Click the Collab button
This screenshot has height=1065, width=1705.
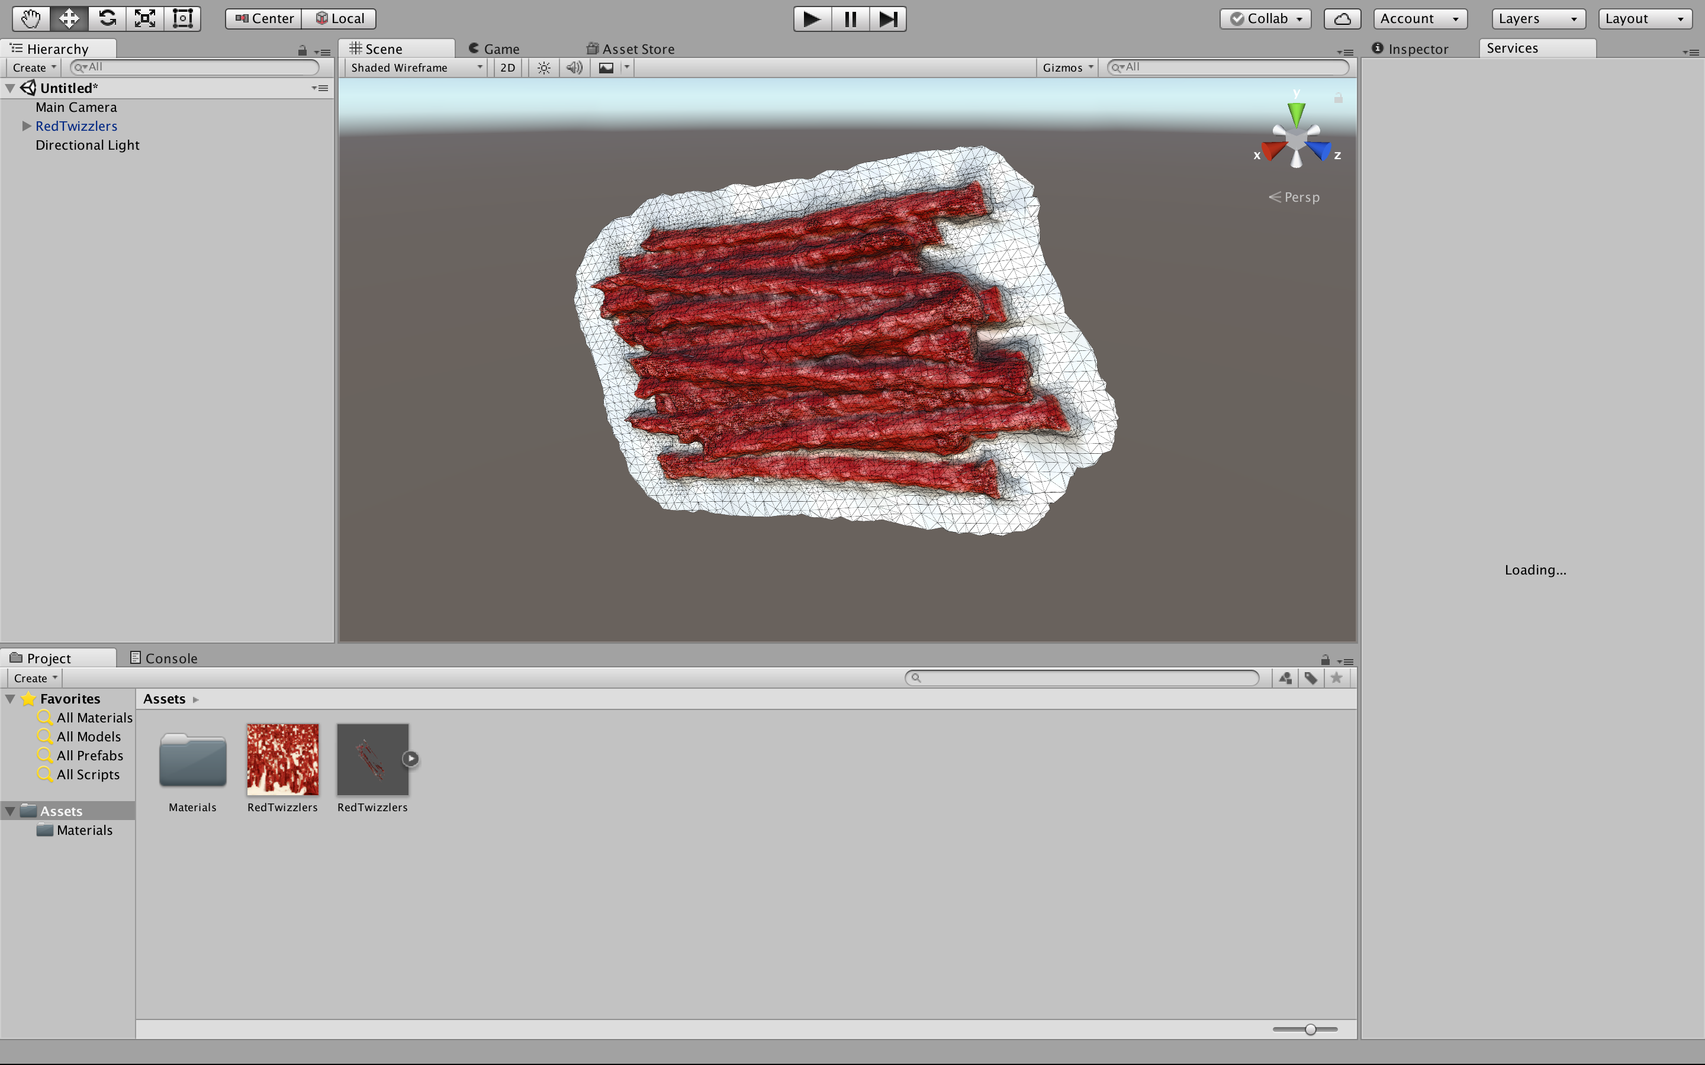[1265, 19]
